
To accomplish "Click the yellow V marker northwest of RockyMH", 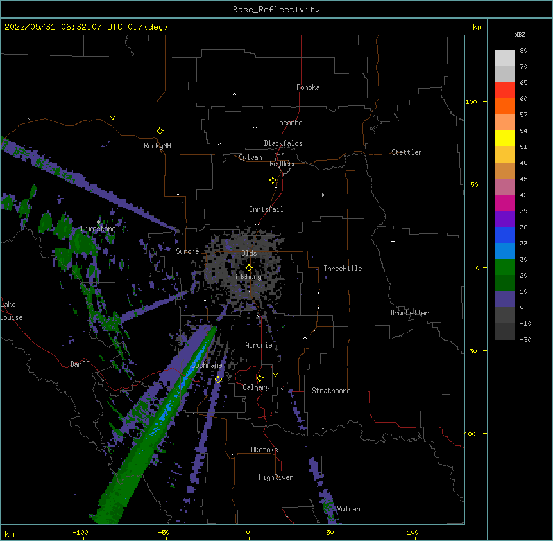I will 112,118.
